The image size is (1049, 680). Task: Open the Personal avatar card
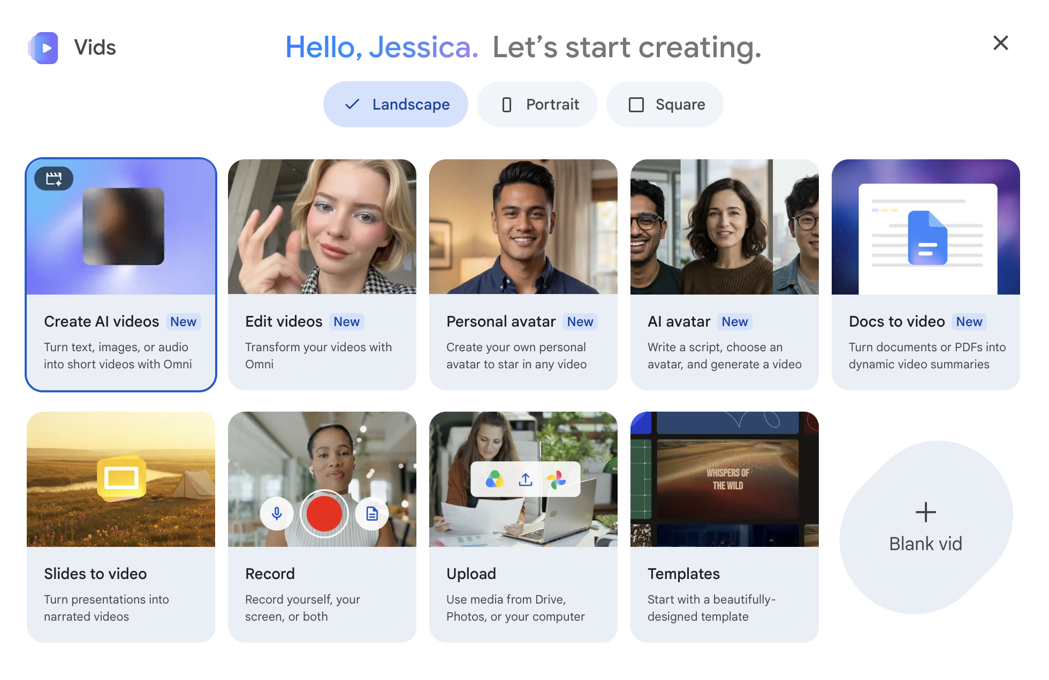pyautogui.click(x=523, y=275)
